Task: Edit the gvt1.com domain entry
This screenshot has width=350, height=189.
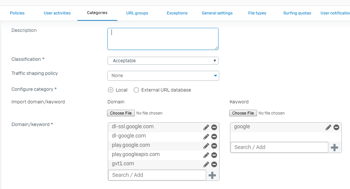Action: (x=206, y=165)
